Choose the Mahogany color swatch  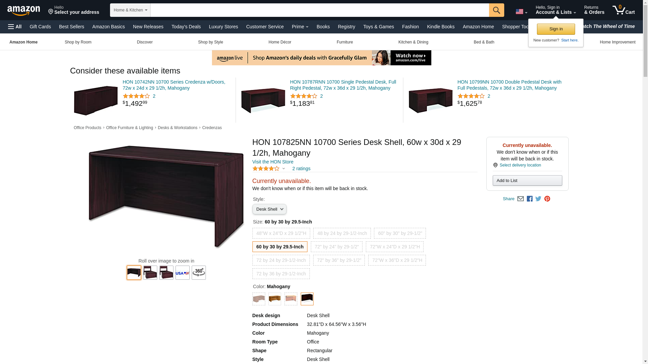pyautogui.click(x=307, y=299)
